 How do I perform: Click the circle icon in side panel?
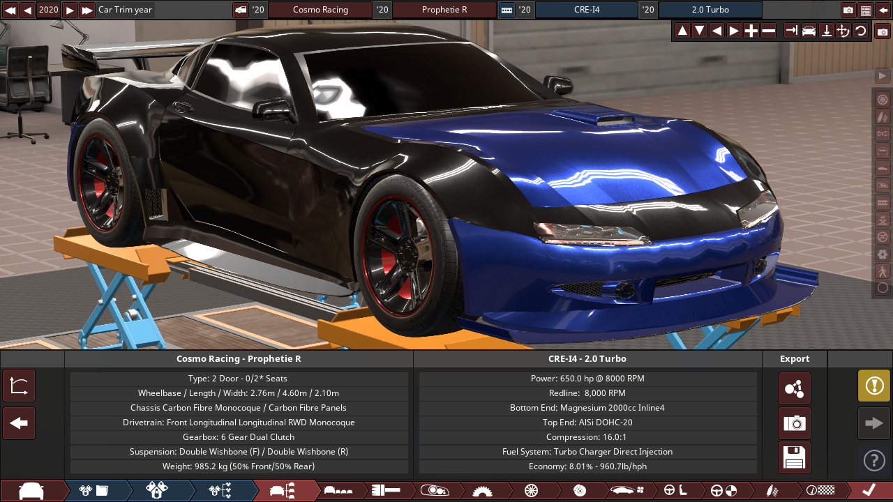coord(883,287)
